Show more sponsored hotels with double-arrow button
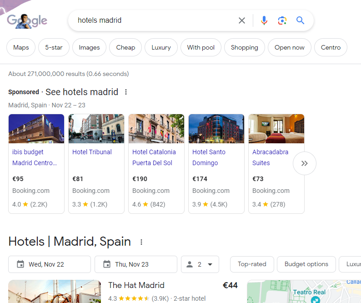The image size is (361, 303). (x=304, y=163)
